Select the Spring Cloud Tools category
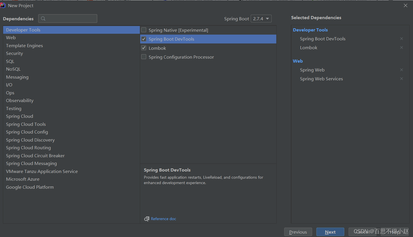Viewport: 413px width, 237px height. pos(71,124)
